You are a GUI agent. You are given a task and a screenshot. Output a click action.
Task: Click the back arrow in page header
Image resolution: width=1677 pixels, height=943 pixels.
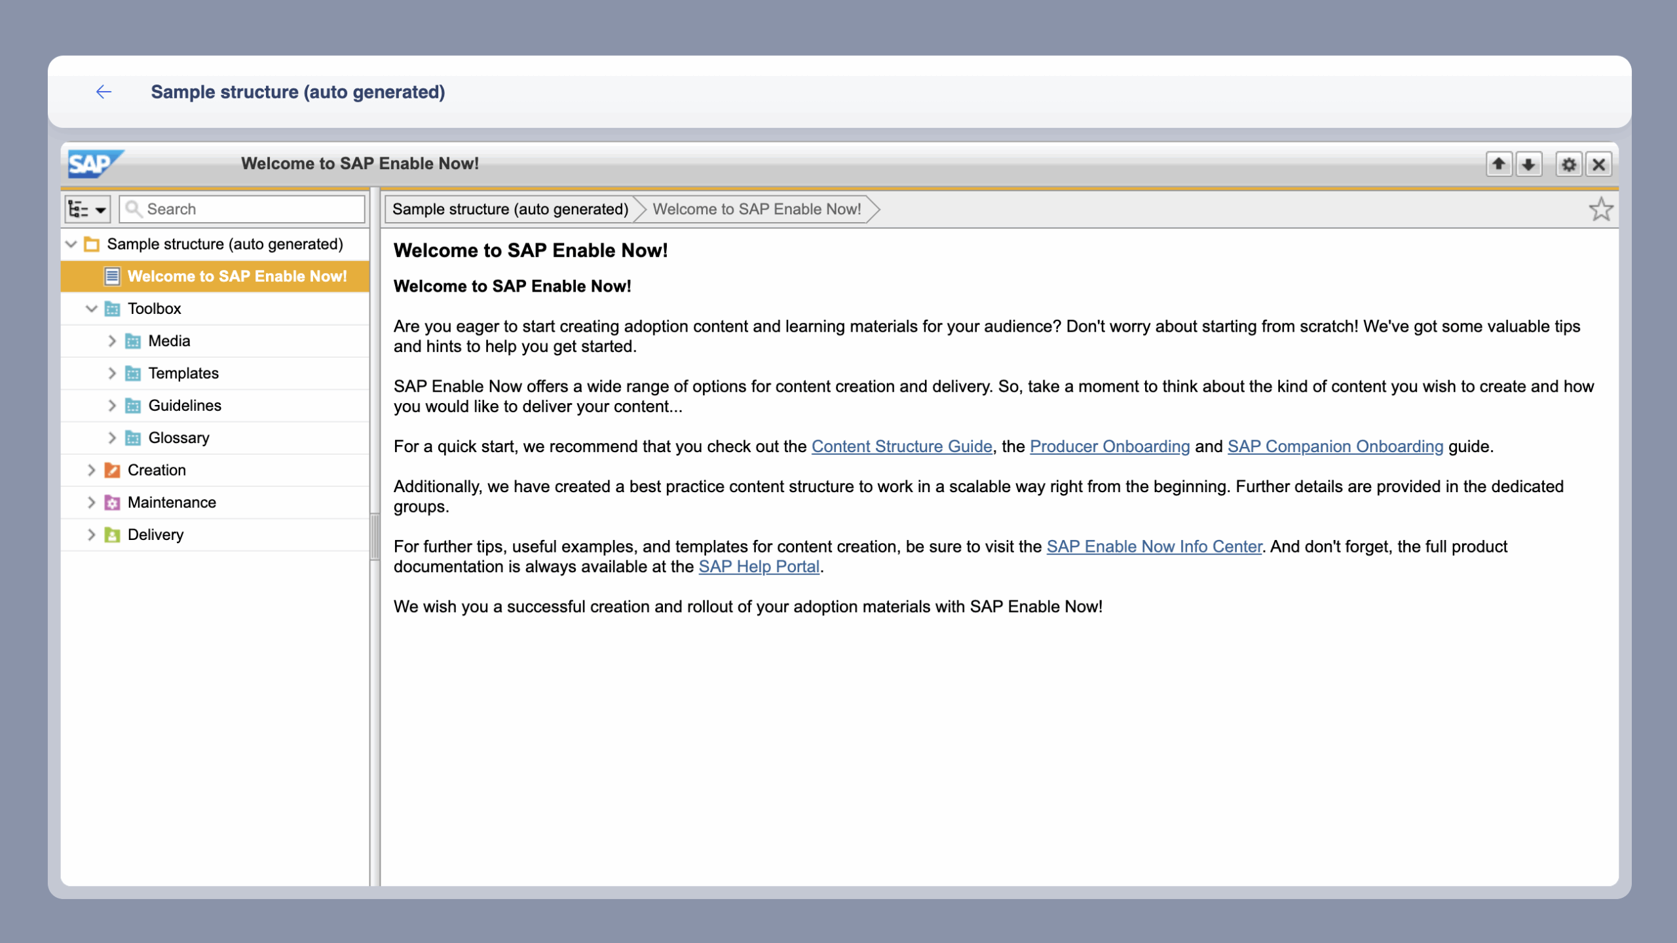click(x=104, y=92)
